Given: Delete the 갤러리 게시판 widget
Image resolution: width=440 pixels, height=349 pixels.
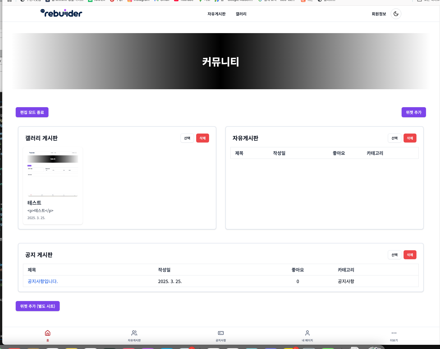Looking at the screenshot, I should pos(203,138).
